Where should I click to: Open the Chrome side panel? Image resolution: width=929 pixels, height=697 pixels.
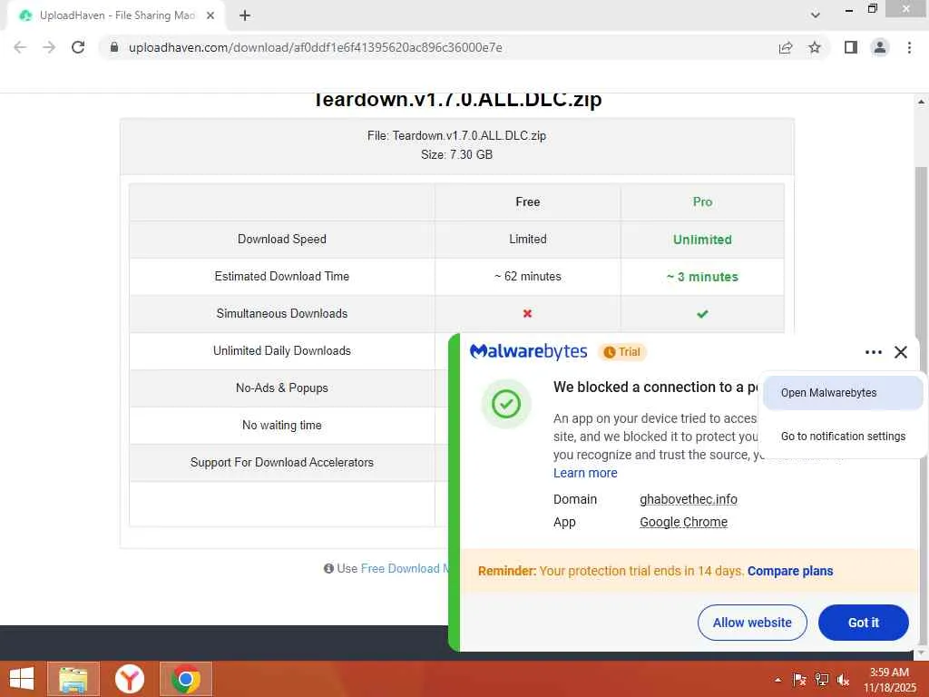(851, 47)
